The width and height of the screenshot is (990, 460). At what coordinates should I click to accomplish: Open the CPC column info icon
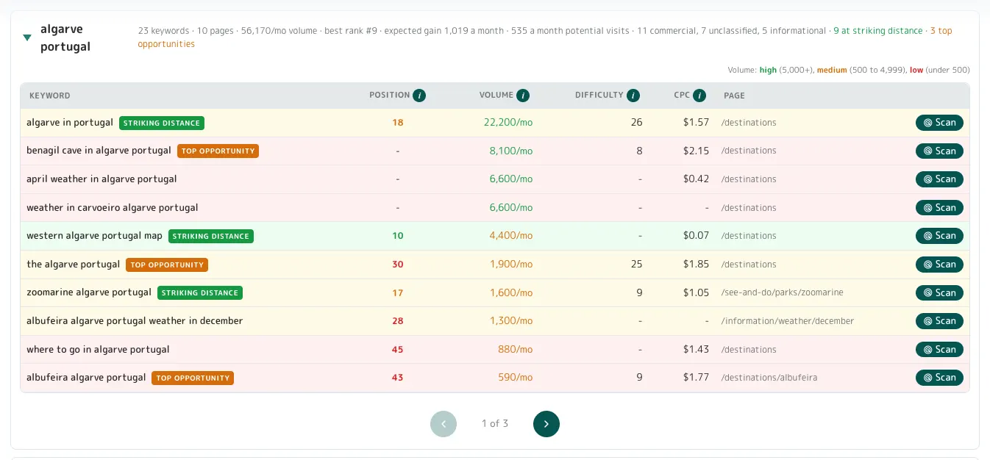[x=699, y=96]
